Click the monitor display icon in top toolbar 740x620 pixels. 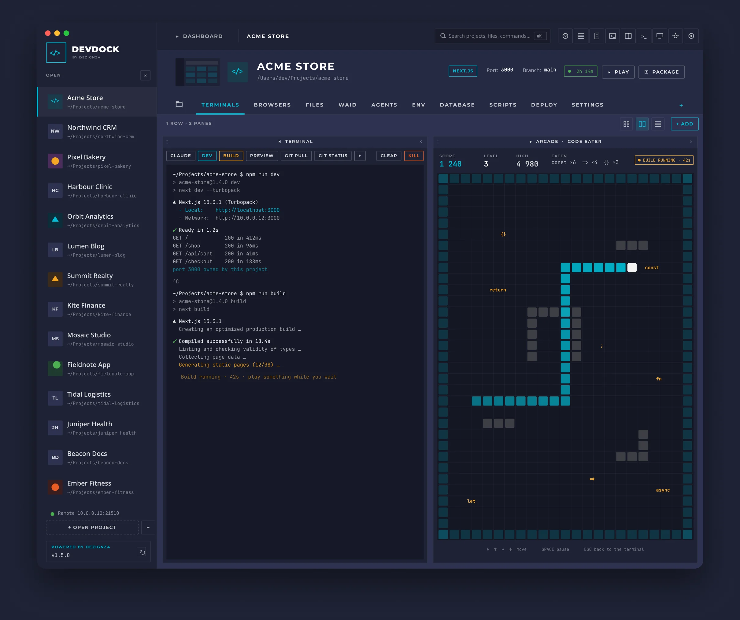click(x=660, y=36)
